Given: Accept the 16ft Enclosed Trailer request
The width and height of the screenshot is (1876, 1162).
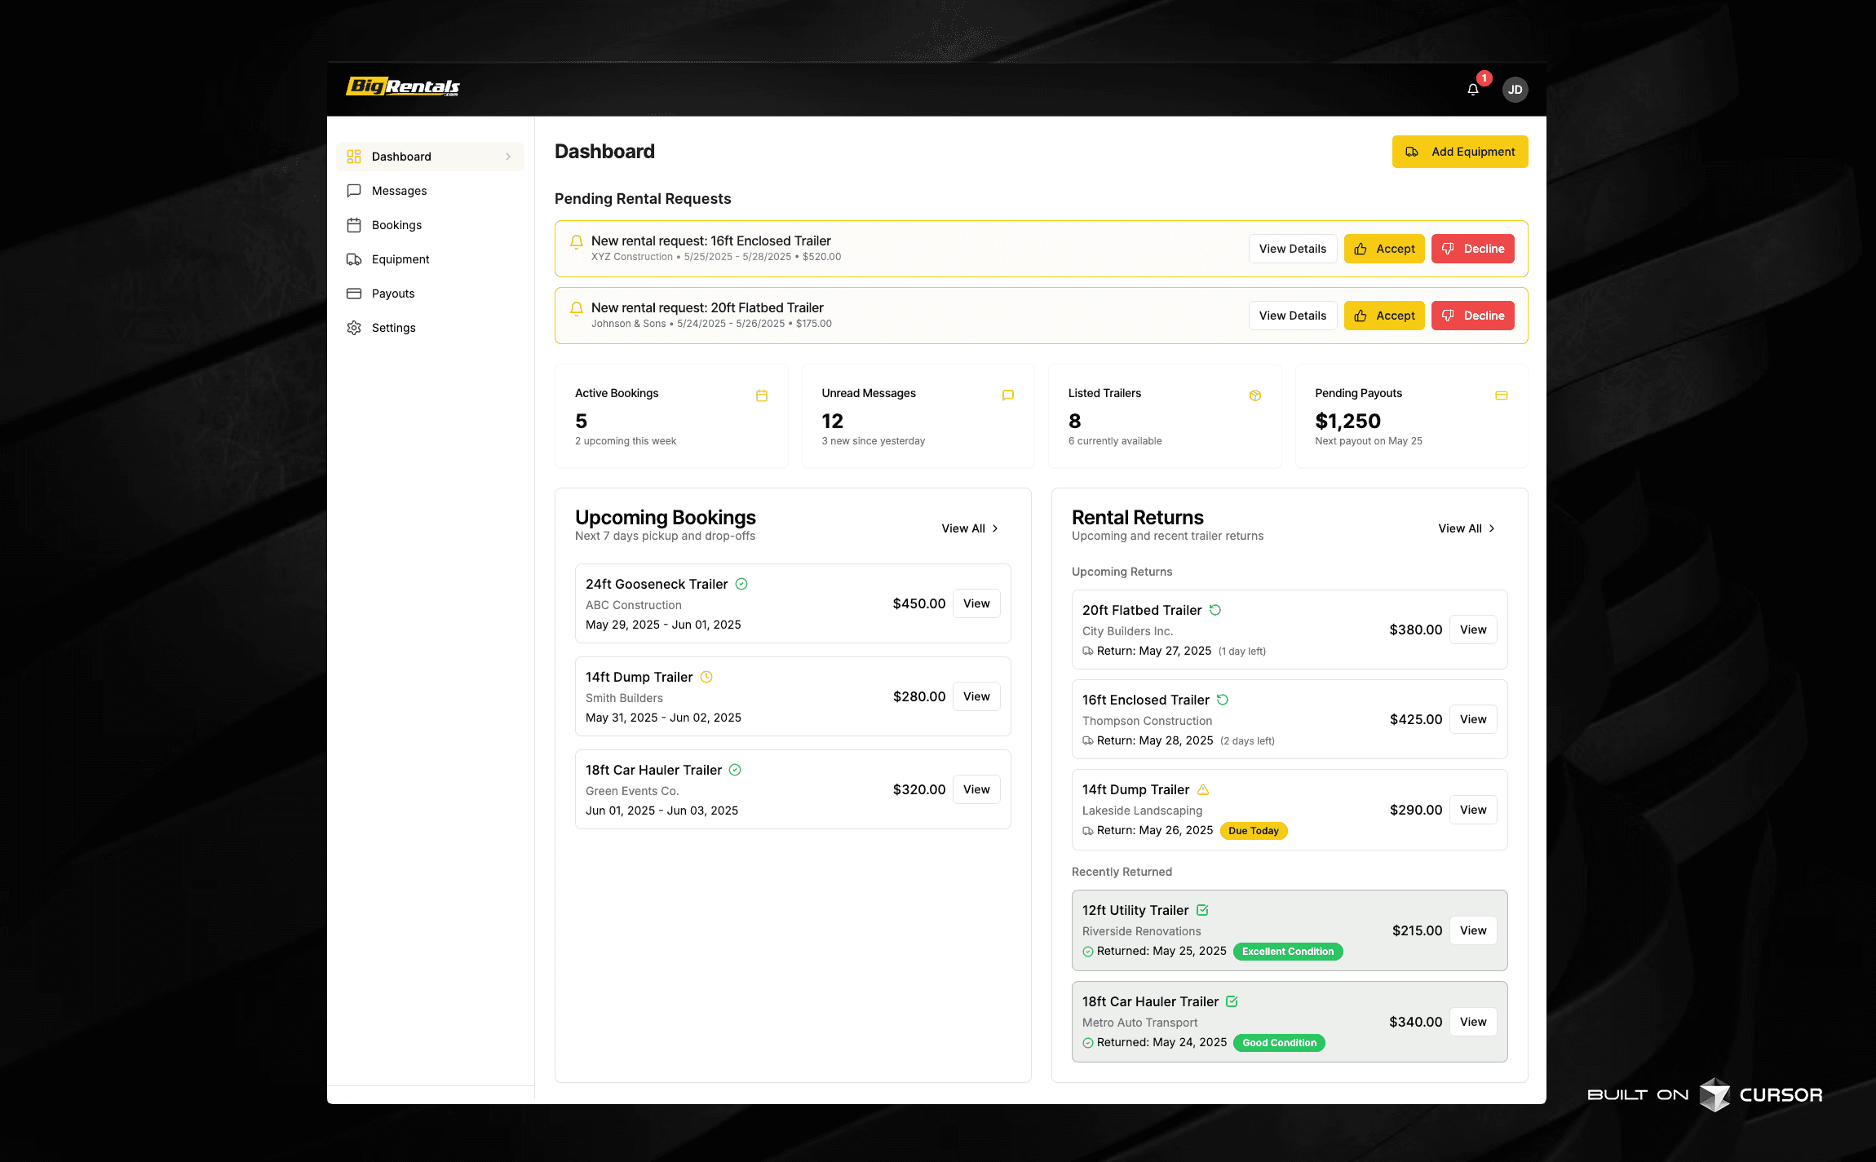Looking at the screenshot, I should [1383, 249].
